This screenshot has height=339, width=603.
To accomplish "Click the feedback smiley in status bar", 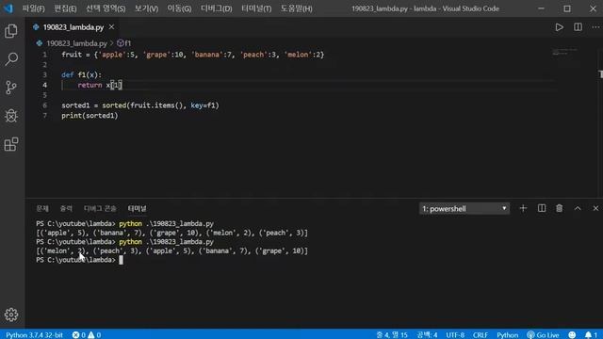I will tap(572, 335).
